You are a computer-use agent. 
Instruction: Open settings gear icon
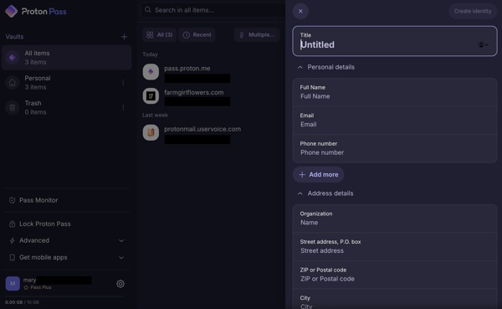tap(120, 284)
